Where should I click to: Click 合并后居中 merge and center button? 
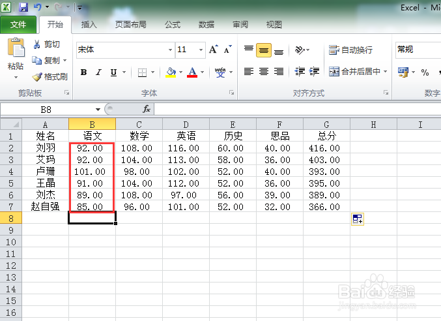point(354,72)
